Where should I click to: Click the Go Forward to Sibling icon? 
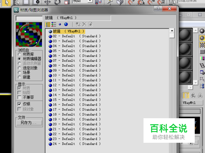click(x=200, y=95)
